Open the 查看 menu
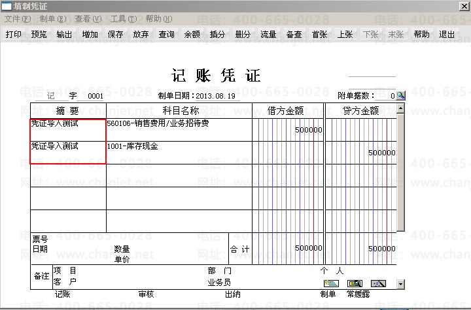 tap(88, 19)
